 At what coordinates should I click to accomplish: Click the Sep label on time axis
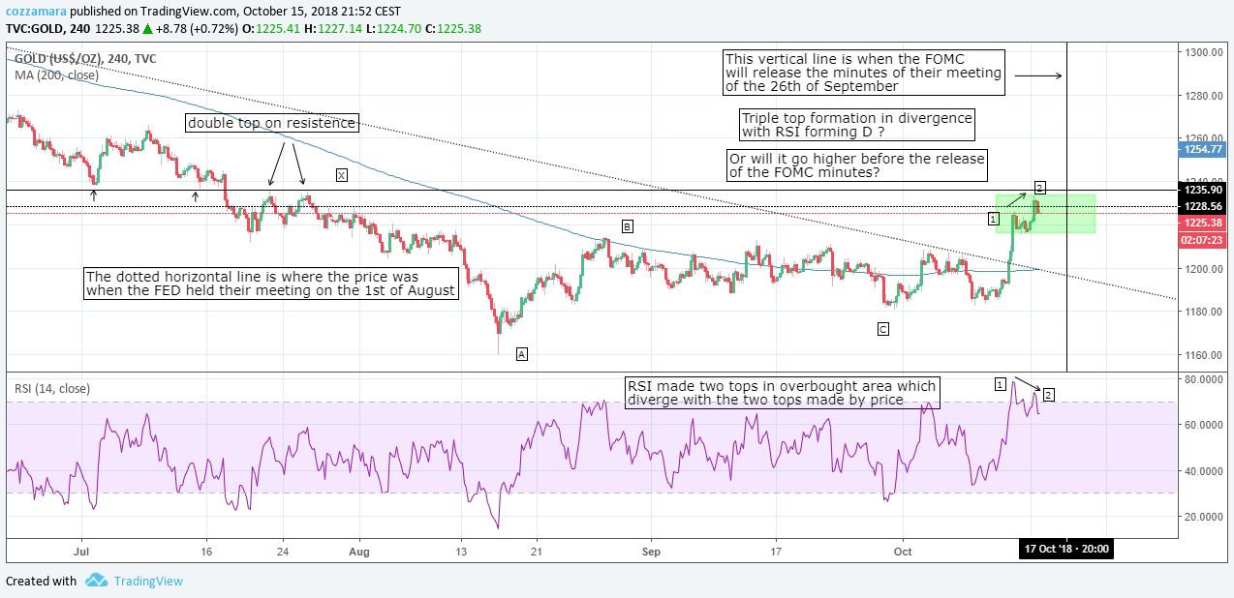pos(652,550)
